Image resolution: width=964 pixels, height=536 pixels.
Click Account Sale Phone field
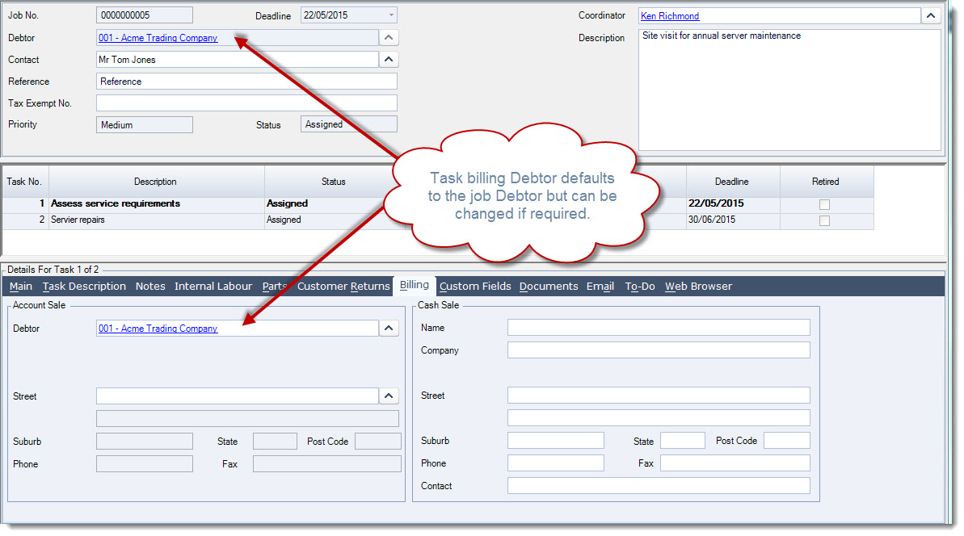point(145,463)
